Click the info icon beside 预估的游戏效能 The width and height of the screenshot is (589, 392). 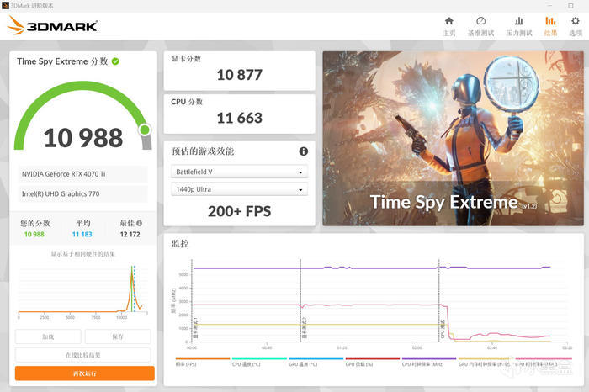coord(304,151)
